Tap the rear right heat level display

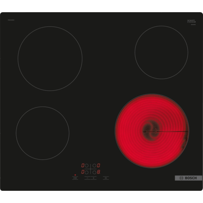tap(98, 165)
